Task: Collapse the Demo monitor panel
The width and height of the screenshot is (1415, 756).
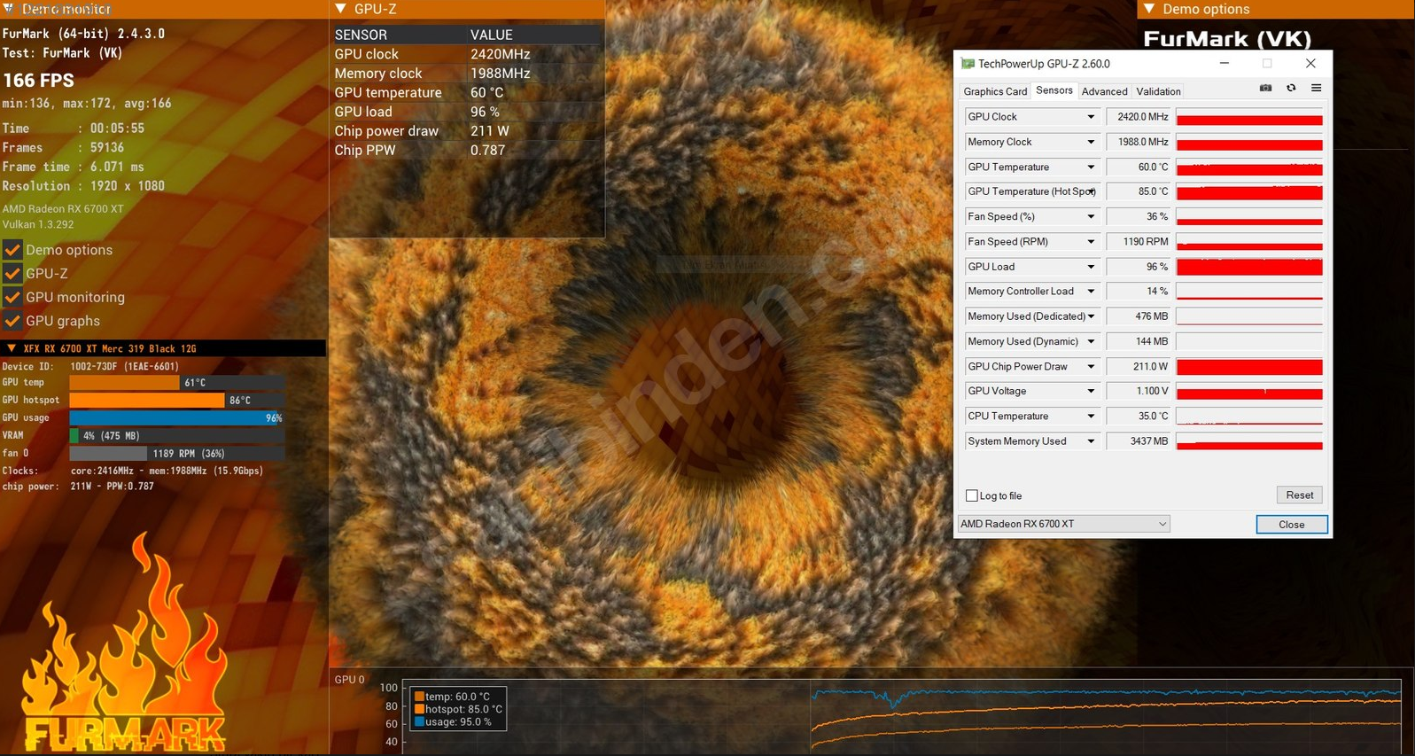Action: [9, 9]
